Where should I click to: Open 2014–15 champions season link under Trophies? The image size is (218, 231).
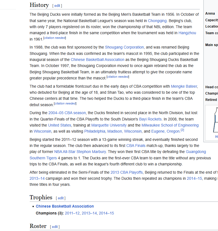tap(106, 213)
